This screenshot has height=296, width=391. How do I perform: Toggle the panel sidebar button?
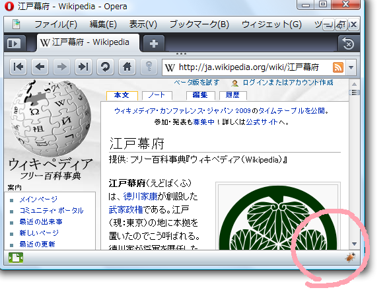pyautogui.click(x=15, y=44)
